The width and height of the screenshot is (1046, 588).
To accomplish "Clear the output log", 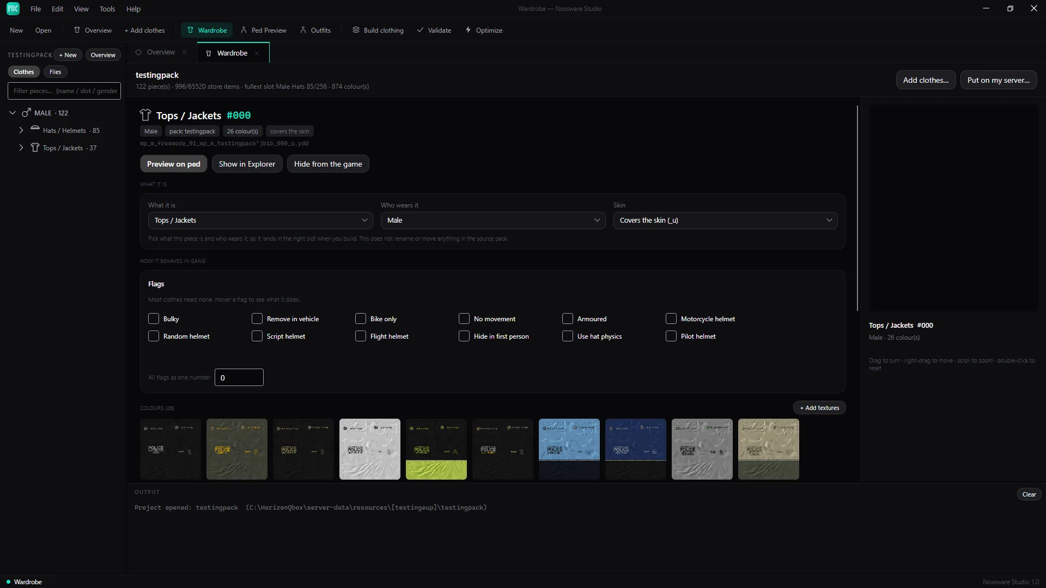I will (1029, 494).
